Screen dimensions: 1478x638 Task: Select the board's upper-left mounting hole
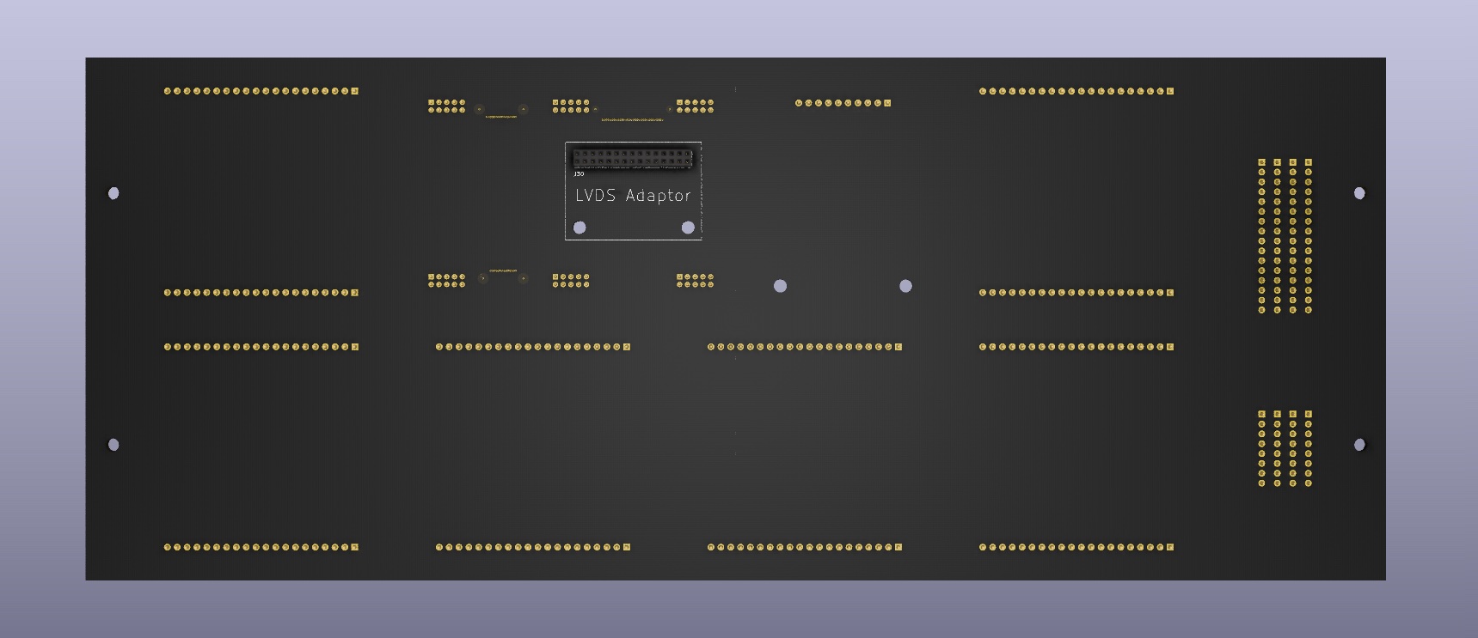pos(113,193)
